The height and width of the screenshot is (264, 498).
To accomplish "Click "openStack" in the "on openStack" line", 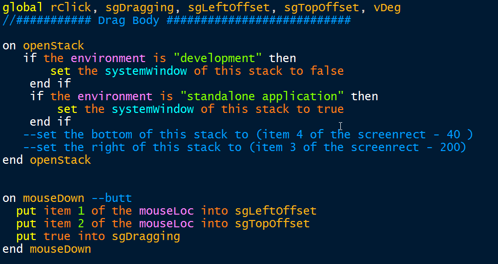I will click(x=54, y=46).
